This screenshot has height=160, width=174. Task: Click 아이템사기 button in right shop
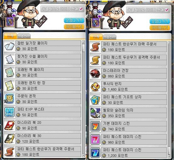coord(160,28)
